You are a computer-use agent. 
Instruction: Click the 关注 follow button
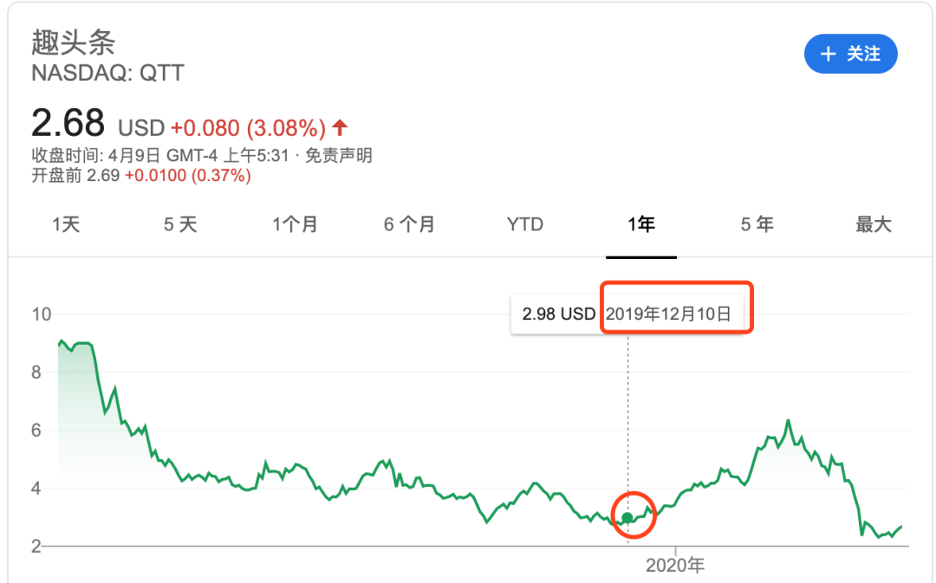tap(851, 55)
